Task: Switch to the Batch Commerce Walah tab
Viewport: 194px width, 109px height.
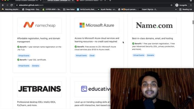Action: click(x=91, y=1)
